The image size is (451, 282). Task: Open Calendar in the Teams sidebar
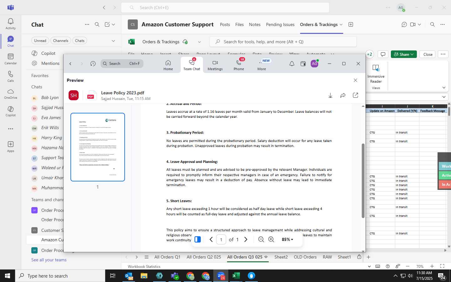(10, 59)
